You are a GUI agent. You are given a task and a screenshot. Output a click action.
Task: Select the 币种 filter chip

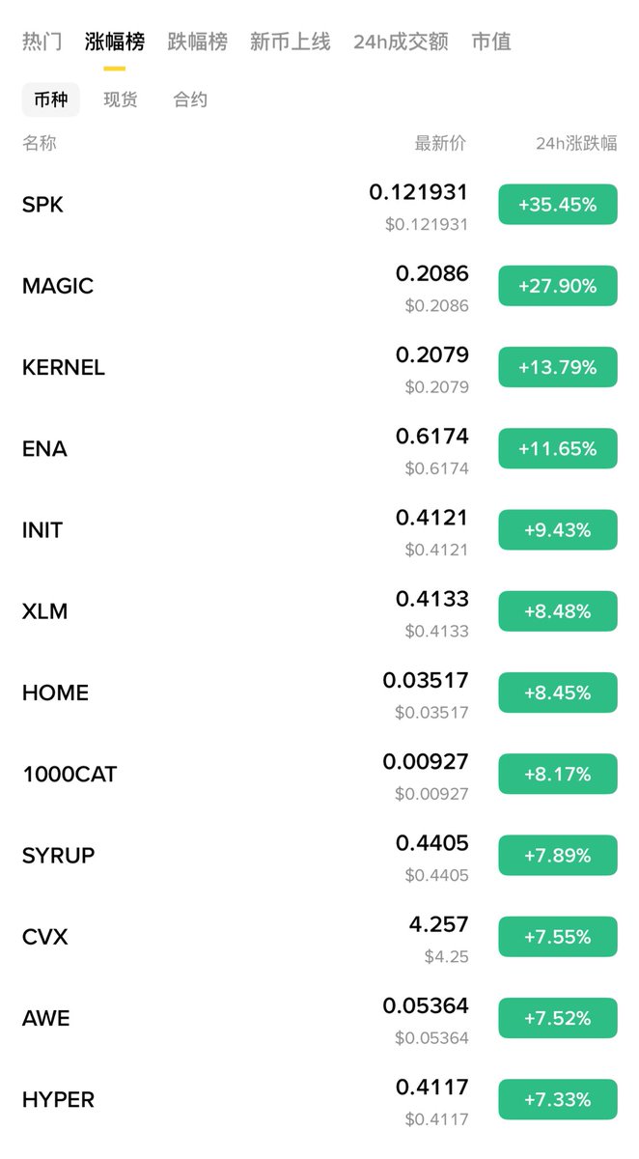[51, 99]
